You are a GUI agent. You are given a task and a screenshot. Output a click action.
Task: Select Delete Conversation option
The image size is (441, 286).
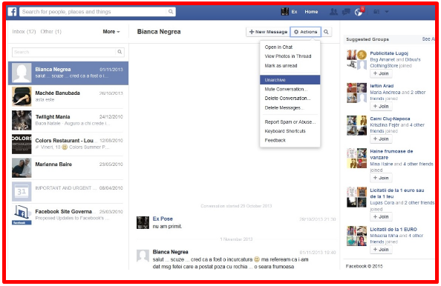(290, 99)
